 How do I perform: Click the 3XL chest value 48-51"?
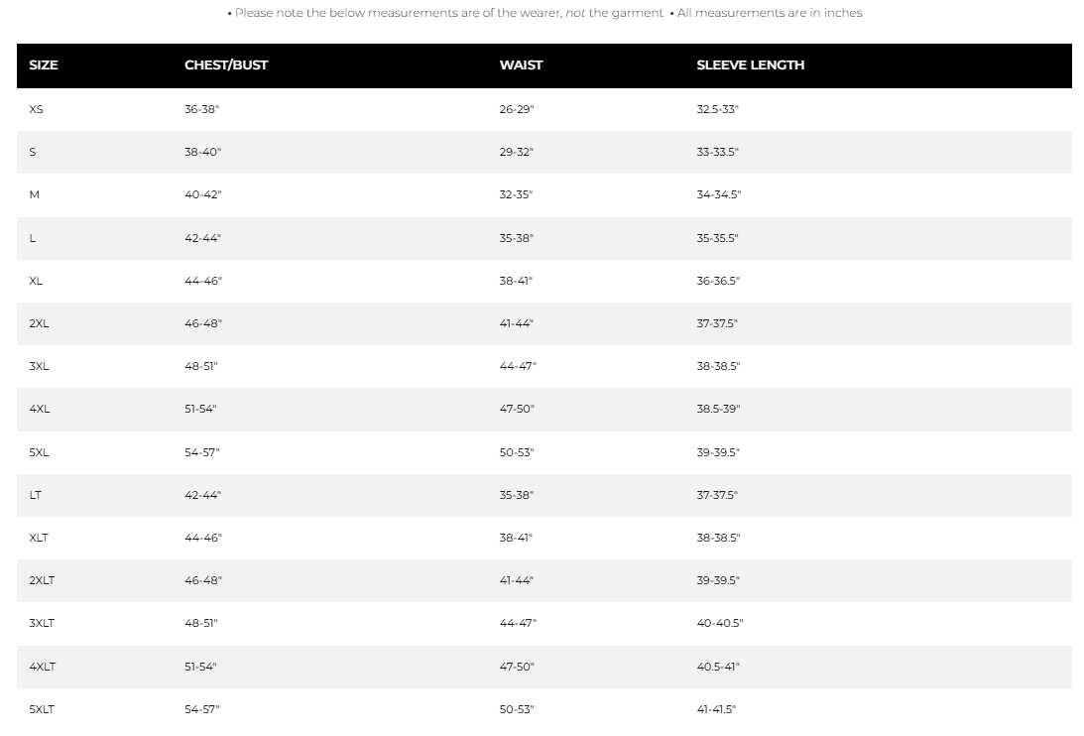pos(200,366)
